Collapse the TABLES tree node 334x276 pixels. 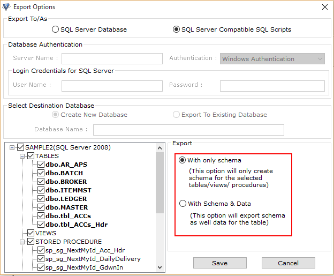22,156
